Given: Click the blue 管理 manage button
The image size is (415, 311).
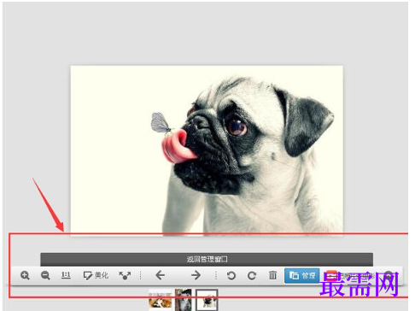Looking at the screenshot, I should click(302, 275).
